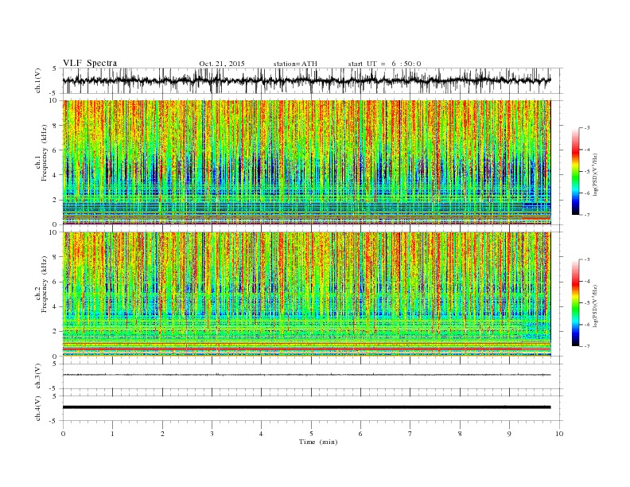Click time axis tick label '5'

(x=311, y=434)
